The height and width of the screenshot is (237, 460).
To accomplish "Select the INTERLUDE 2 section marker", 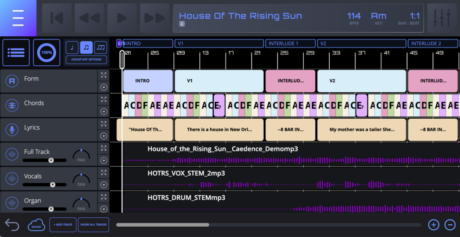I will pos(433,43).
